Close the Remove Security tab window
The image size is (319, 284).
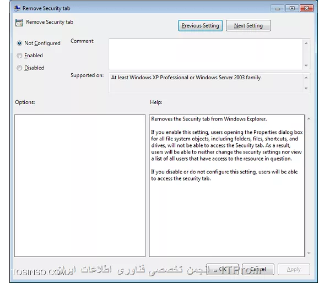pyautogui.click(x=306, y=8)
